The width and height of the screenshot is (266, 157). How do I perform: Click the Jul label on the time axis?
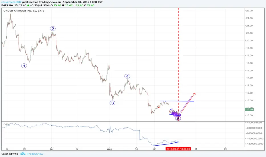pyautogui.click(x=51, y=149)
